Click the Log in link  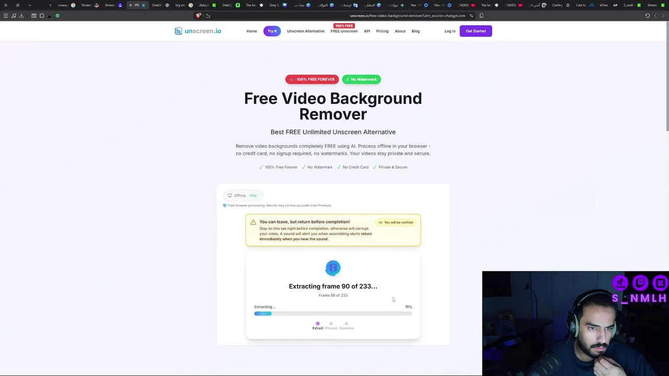pos(450,31)
